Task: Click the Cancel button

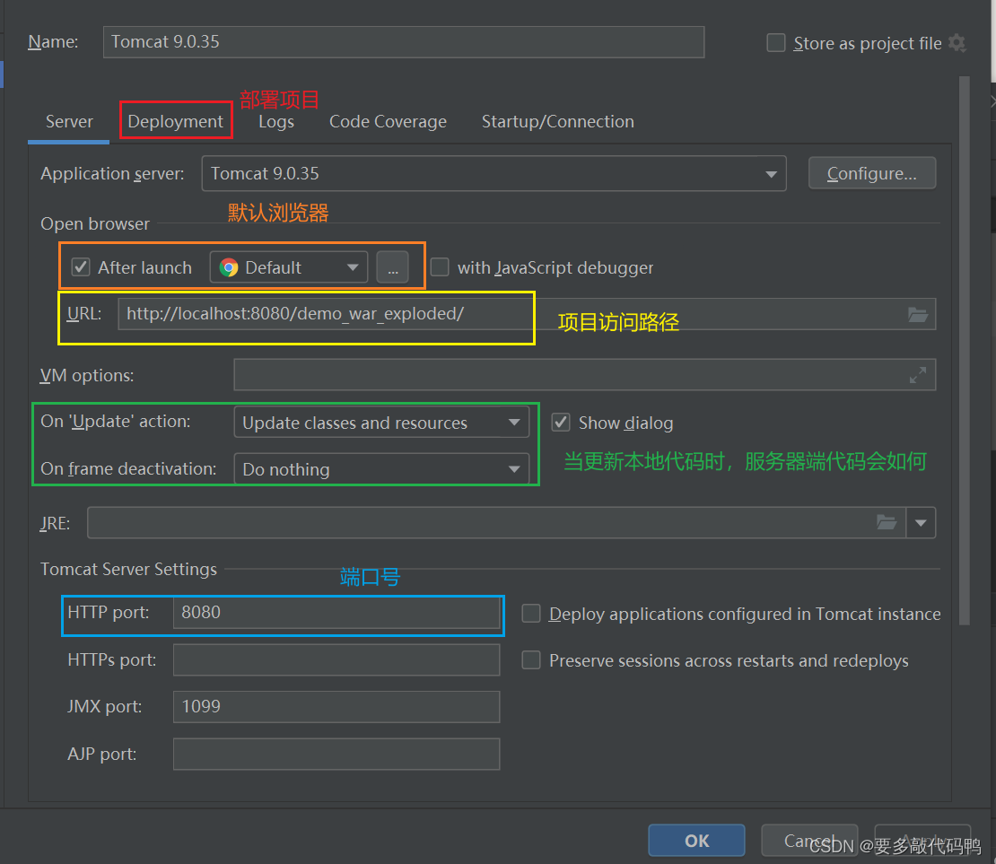Action: click(809, 840)
